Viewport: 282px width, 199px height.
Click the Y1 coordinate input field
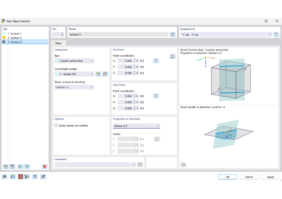point(125,67)
